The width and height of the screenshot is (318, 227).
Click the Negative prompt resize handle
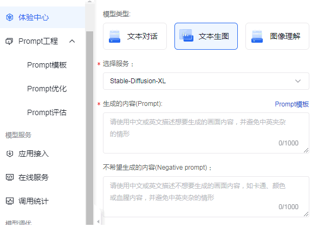(306, 214)
